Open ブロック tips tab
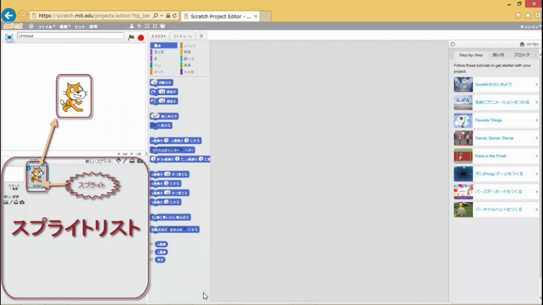The width and height of the screenshot is (543, 305). 522,55
